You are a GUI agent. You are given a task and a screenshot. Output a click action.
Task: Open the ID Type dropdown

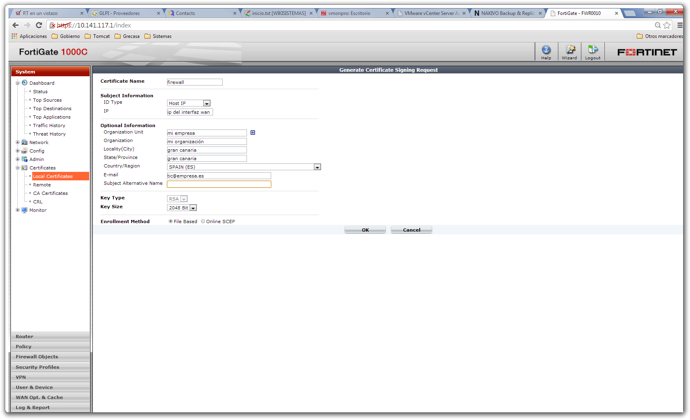(x=207, y=103)
